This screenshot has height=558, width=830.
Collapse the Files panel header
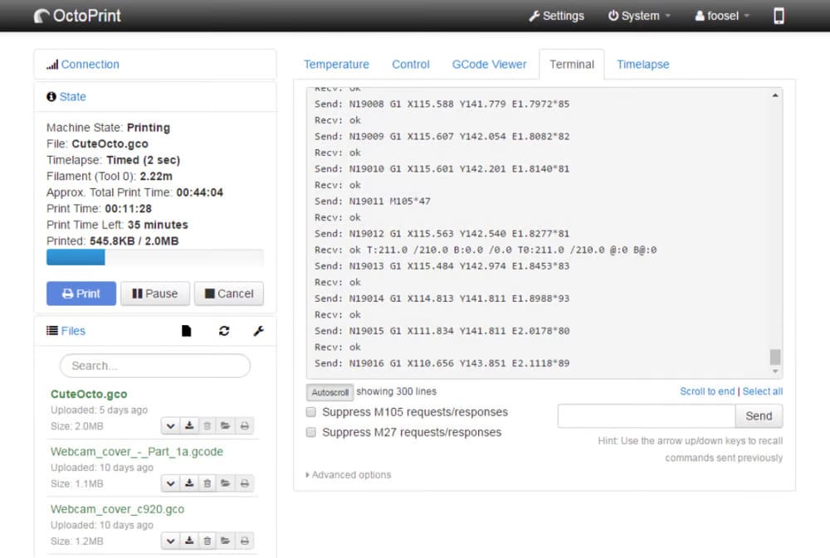coord(73,331)
